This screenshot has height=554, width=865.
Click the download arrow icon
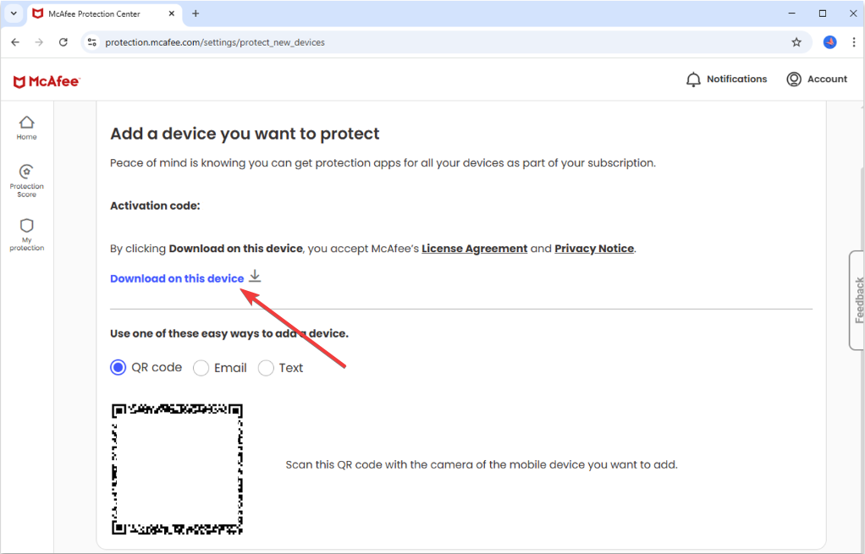[254, 276]
